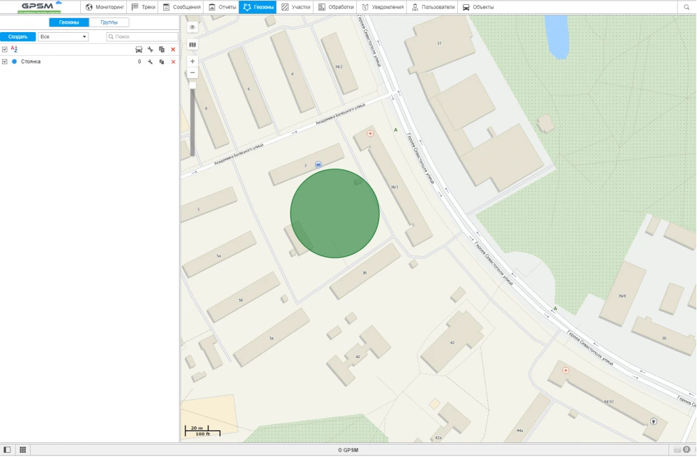Viewport: 697px width, 457px height.
Task: Sort geofences alphabetically with A-Z icon
Action: (14, 49)
